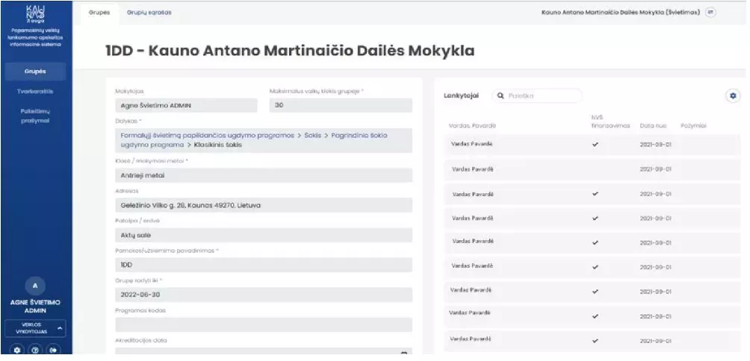Open the Dalykas program selection field
The image size is (750, 361).
click(x=264, y=140)
